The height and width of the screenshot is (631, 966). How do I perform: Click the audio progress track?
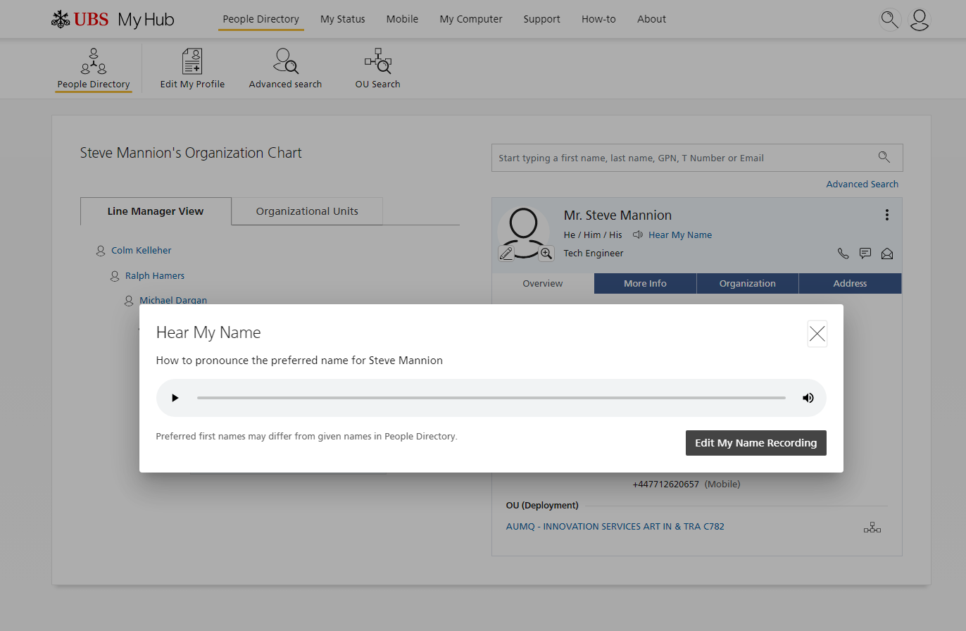(x=491, y=398)
